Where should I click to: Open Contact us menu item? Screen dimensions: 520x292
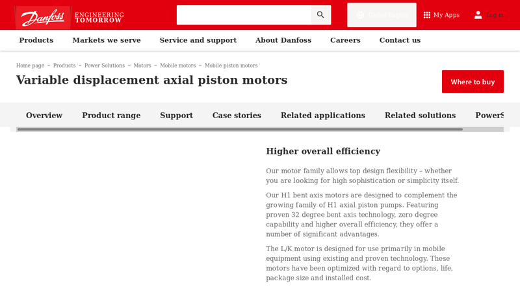point(400,40)
